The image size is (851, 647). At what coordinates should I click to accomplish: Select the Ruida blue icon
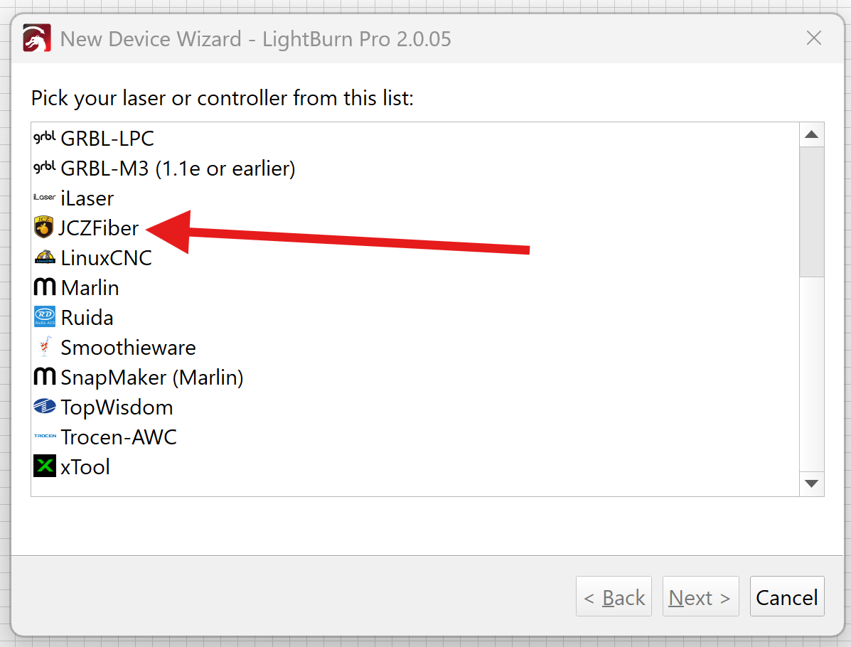pyautogui.click(x=45, y=317)
